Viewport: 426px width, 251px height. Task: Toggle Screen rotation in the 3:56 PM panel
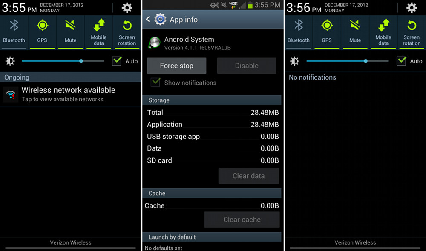412,32
